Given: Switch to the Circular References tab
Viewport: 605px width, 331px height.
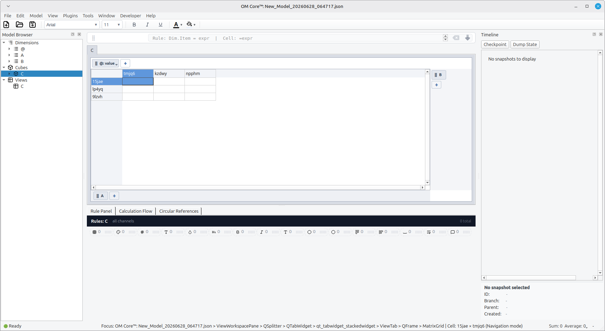Looking at the screenshot, I should click(x=179, y=211).
